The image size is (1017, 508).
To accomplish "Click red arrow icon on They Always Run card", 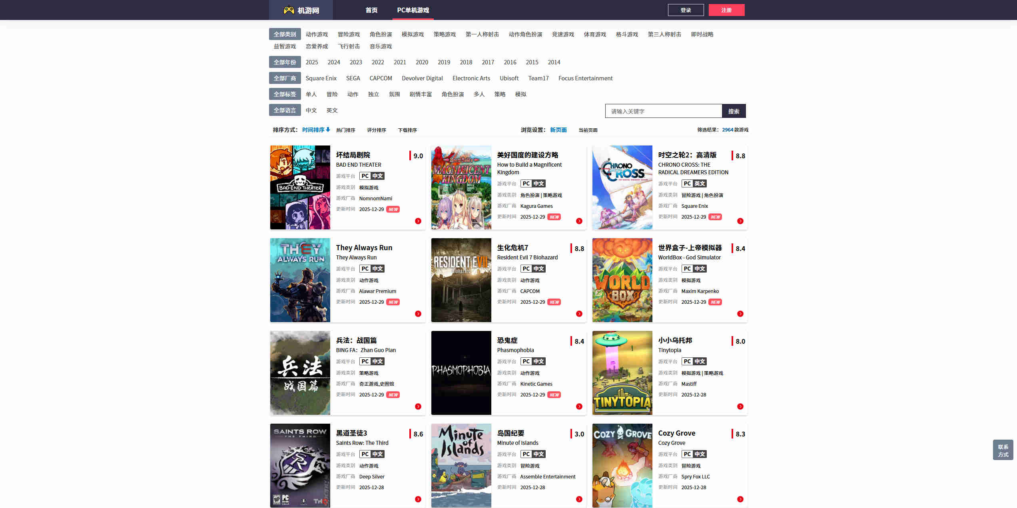I will click(x=418, y=314).
